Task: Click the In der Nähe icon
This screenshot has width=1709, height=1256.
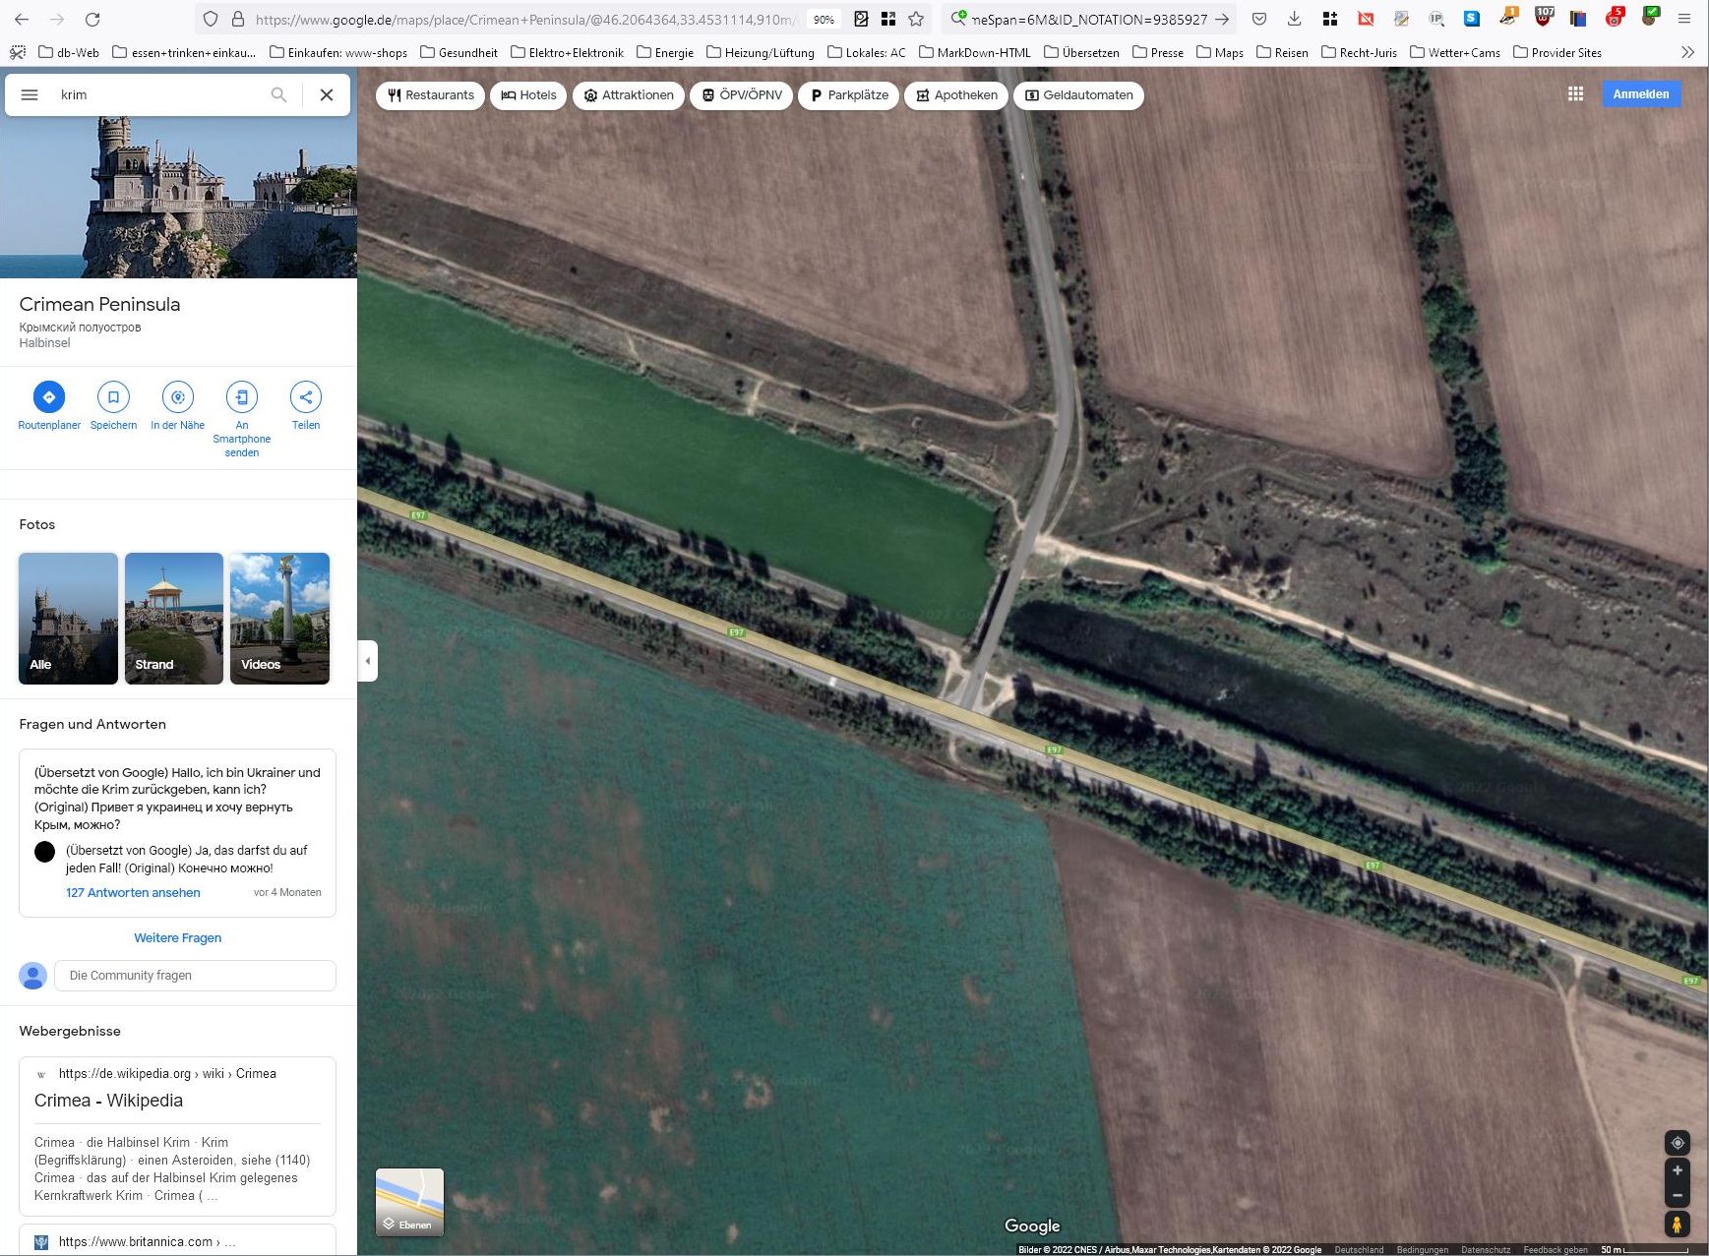Action: pos(178,397)
